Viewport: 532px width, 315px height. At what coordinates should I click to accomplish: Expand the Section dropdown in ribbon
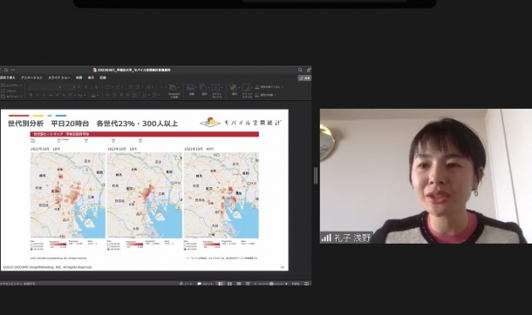(12, 97)
